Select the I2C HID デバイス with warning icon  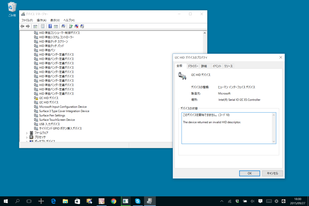[x=49, y=98]
